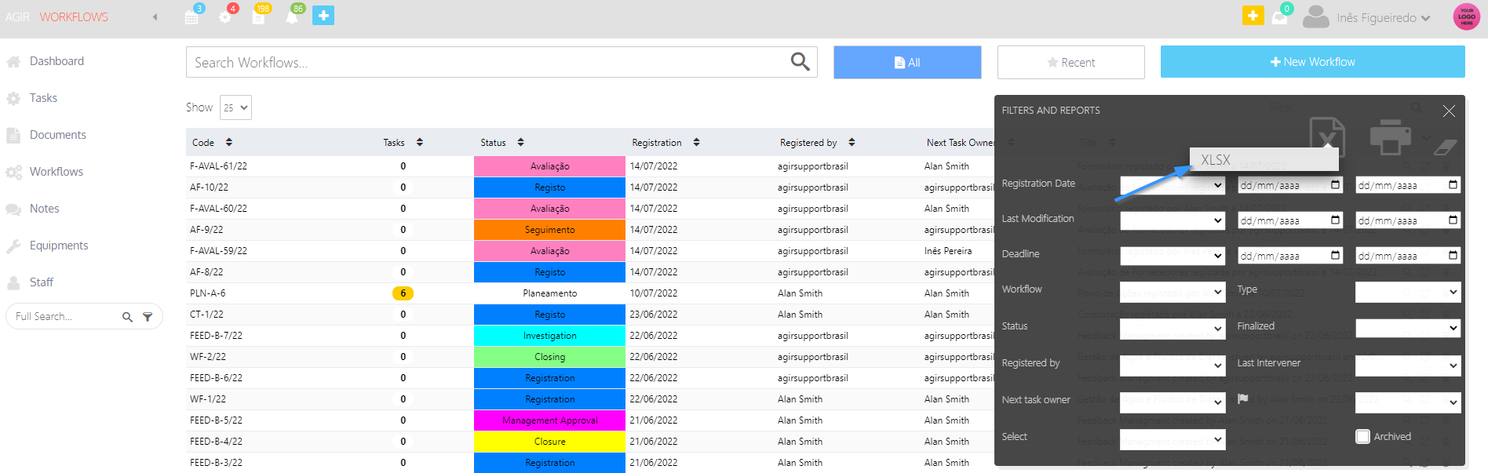Click the AGIR WORKFLOWS title link

(57, 16)
